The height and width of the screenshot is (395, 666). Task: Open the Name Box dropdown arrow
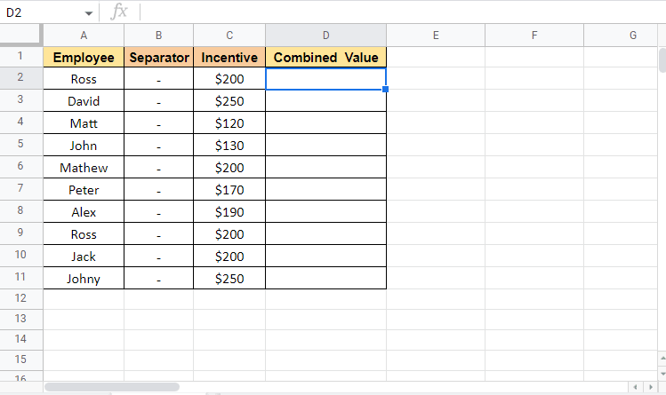(89, 13)
